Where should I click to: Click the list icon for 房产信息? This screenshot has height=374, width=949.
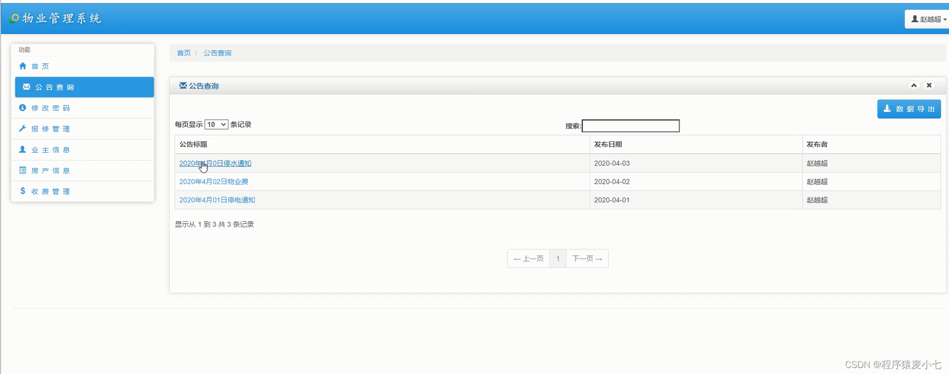click(23, 170)
